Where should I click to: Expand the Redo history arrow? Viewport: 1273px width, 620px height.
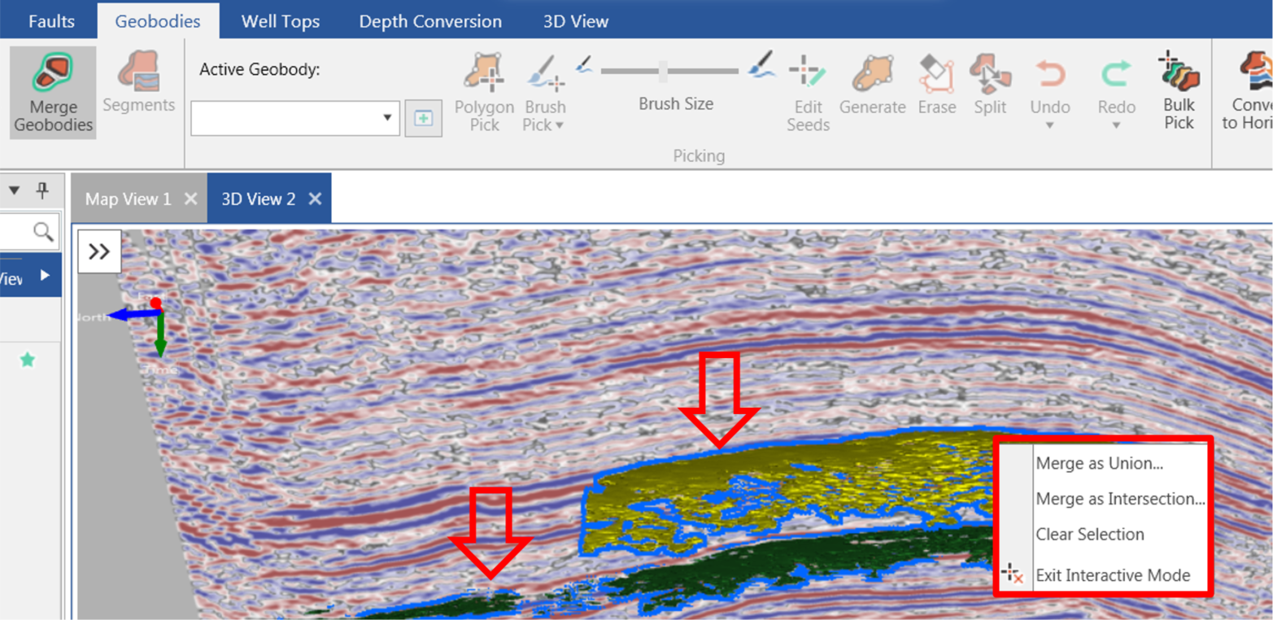click(x=1116, y=125)
